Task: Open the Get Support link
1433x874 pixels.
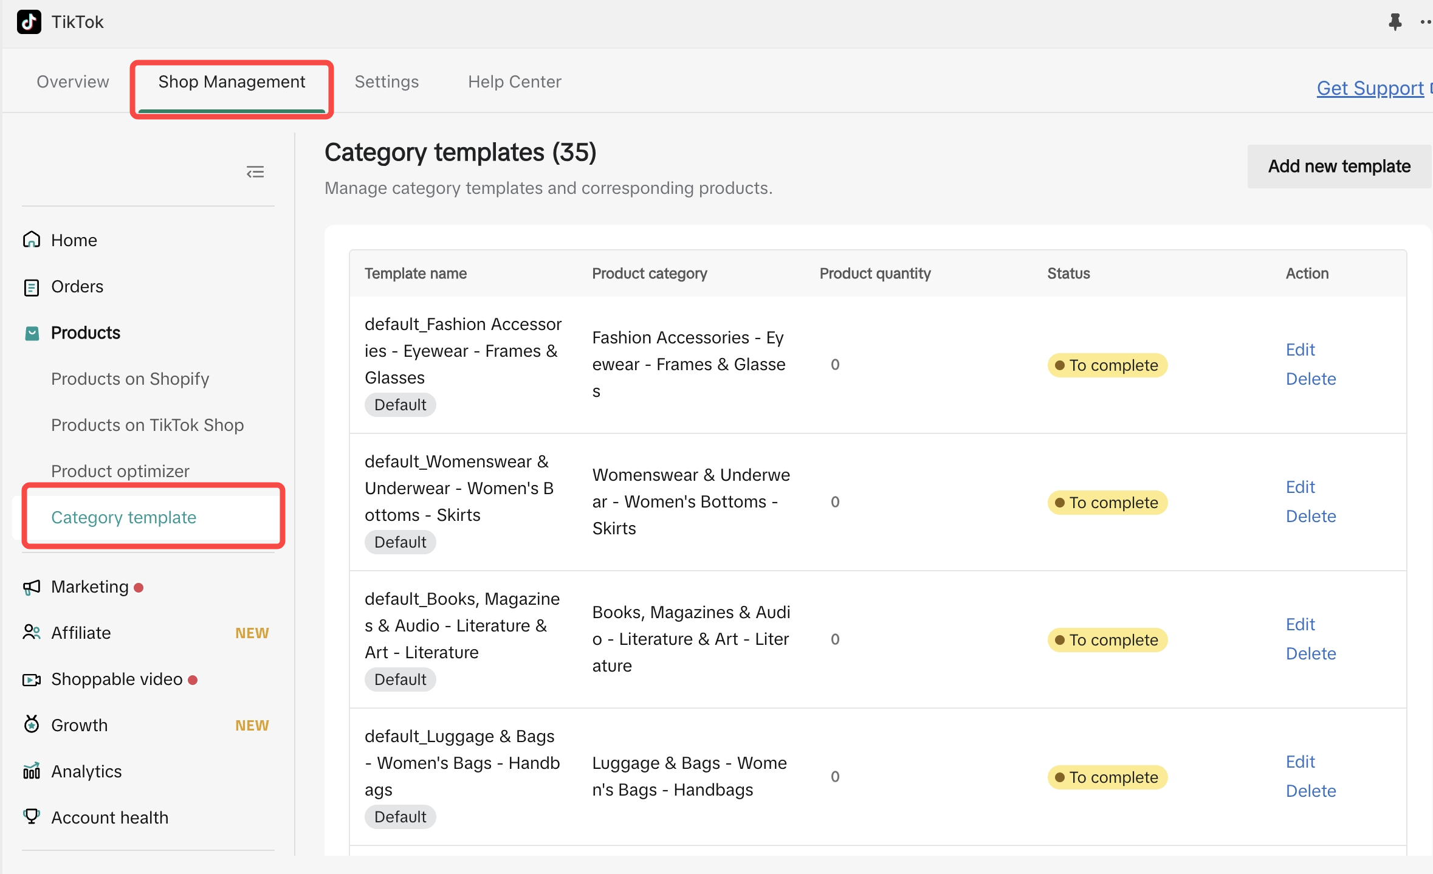Action: 1370,89
